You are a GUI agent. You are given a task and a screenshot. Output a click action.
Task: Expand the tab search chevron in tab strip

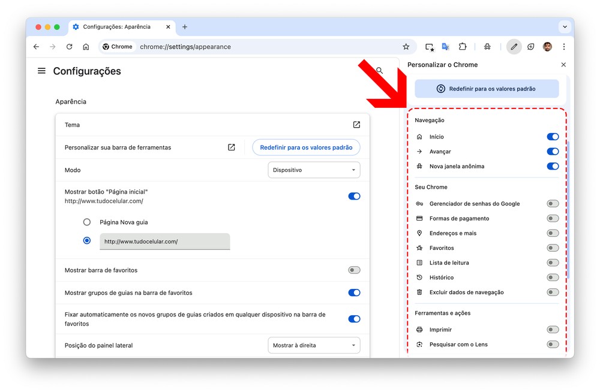565,27
